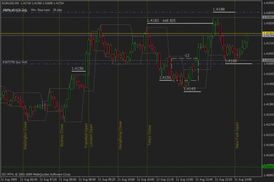Screen dimensions: 274x182
Task: Click the '11 Aug 10:40' time axis label
Action: point(146,179)
